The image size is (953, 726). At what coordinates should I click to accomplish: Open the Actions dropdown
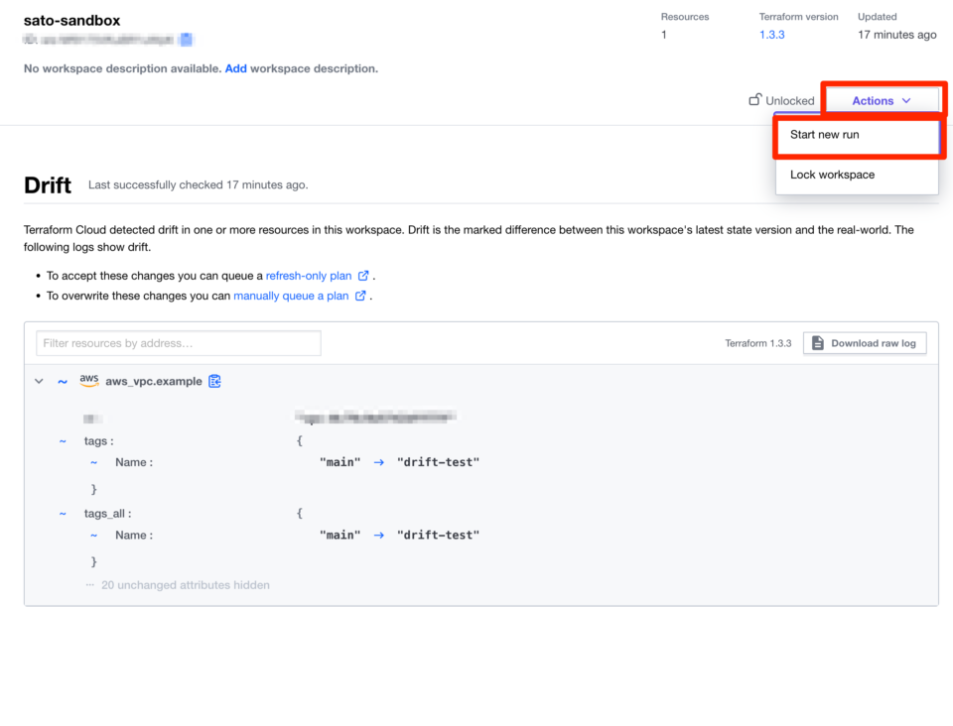[881, 101]
